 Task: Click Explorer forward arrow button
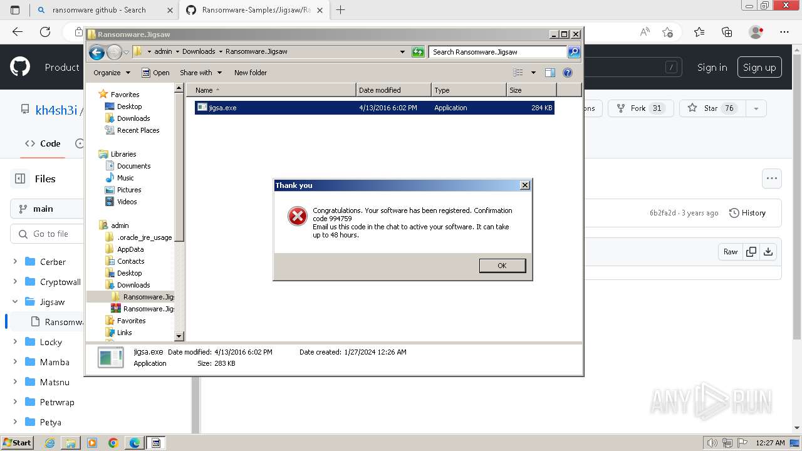(x=114, y=53)
